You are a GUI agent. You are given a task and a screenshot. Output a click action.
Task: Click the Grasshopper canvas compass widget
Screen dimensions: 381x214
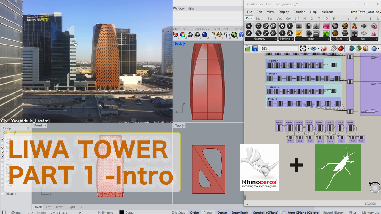tap(375, 188)
